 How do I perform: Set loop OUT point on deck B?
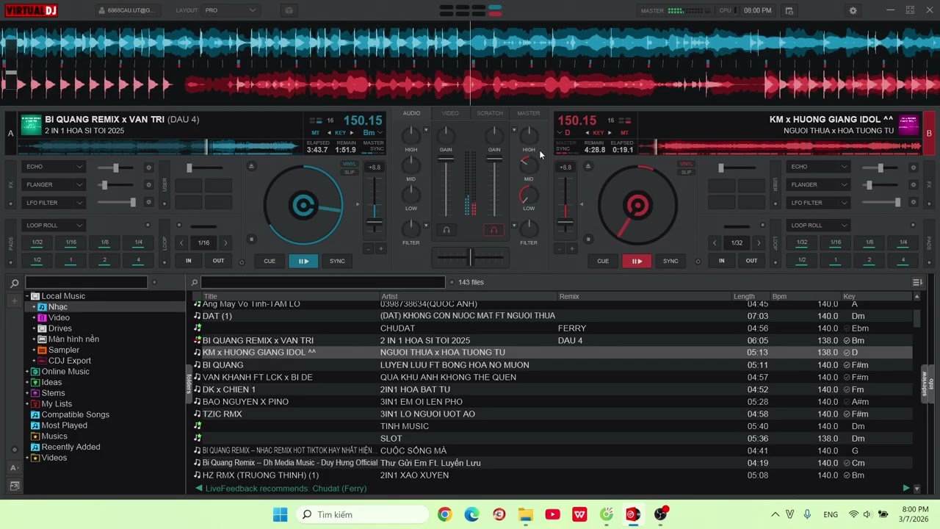pyautogui.click(x=751, y=261)
